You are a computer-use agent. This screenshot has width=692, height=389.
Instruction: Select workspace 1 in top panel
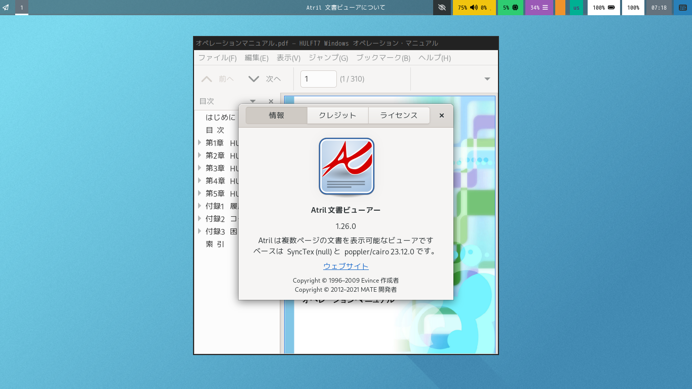(x=22, y=8)
